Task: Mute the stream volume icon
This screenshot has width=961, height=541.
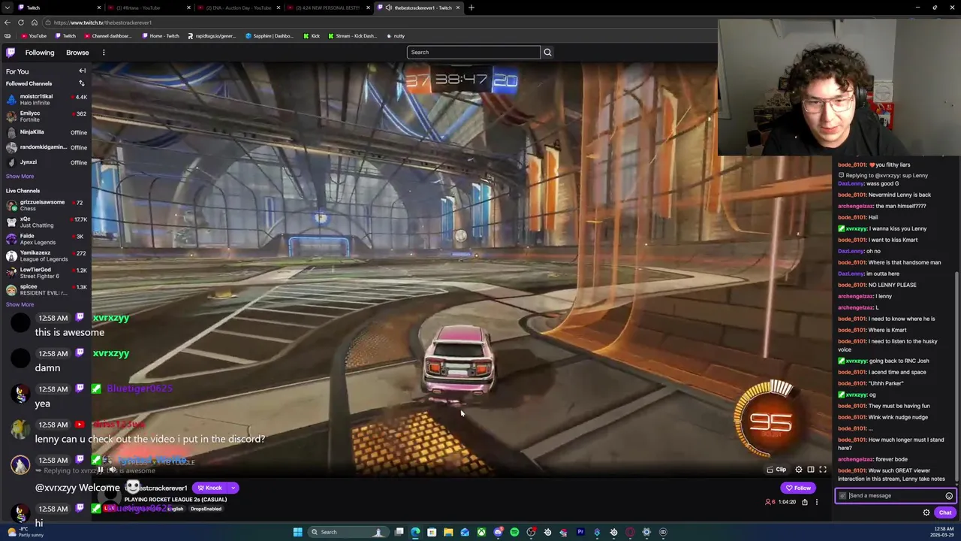Action: click(113, 470)
